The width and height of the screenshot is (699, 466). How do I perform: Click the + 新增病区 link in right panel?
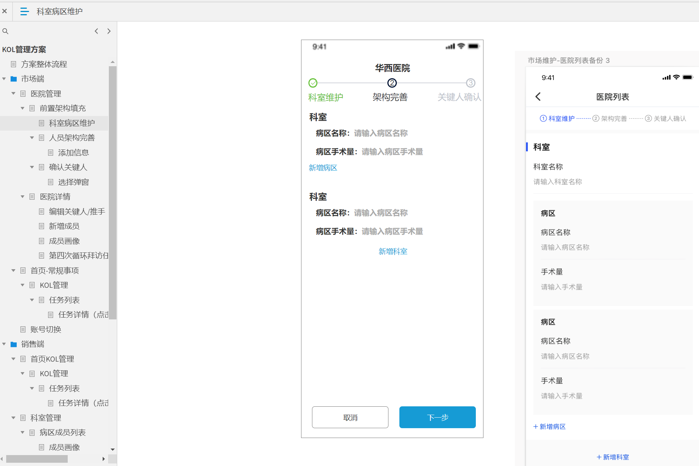coord(549,427)
